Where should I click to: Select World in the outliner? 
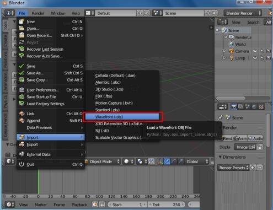(240, 44)
